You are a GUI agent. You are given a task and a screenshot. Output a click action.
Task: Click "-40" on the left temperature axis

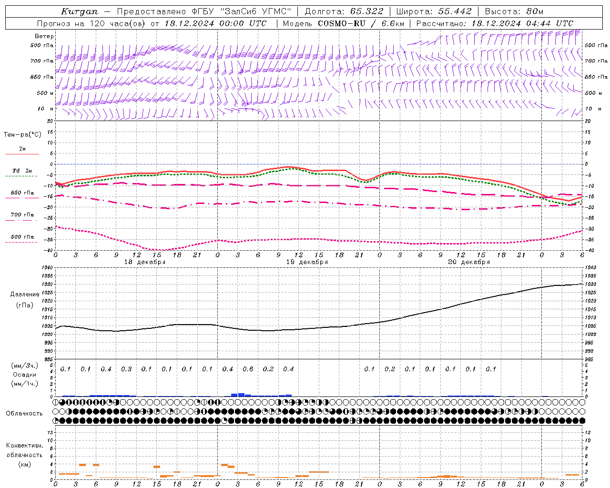coord(49,251)
